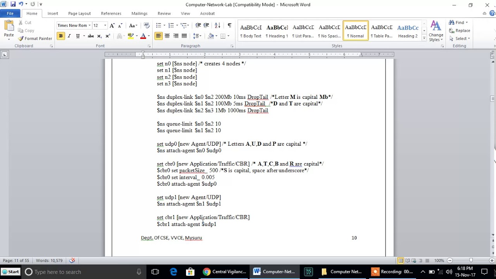Open the File tab
Image resolution: width=496 pixels, height=279 pixels.
10,13
